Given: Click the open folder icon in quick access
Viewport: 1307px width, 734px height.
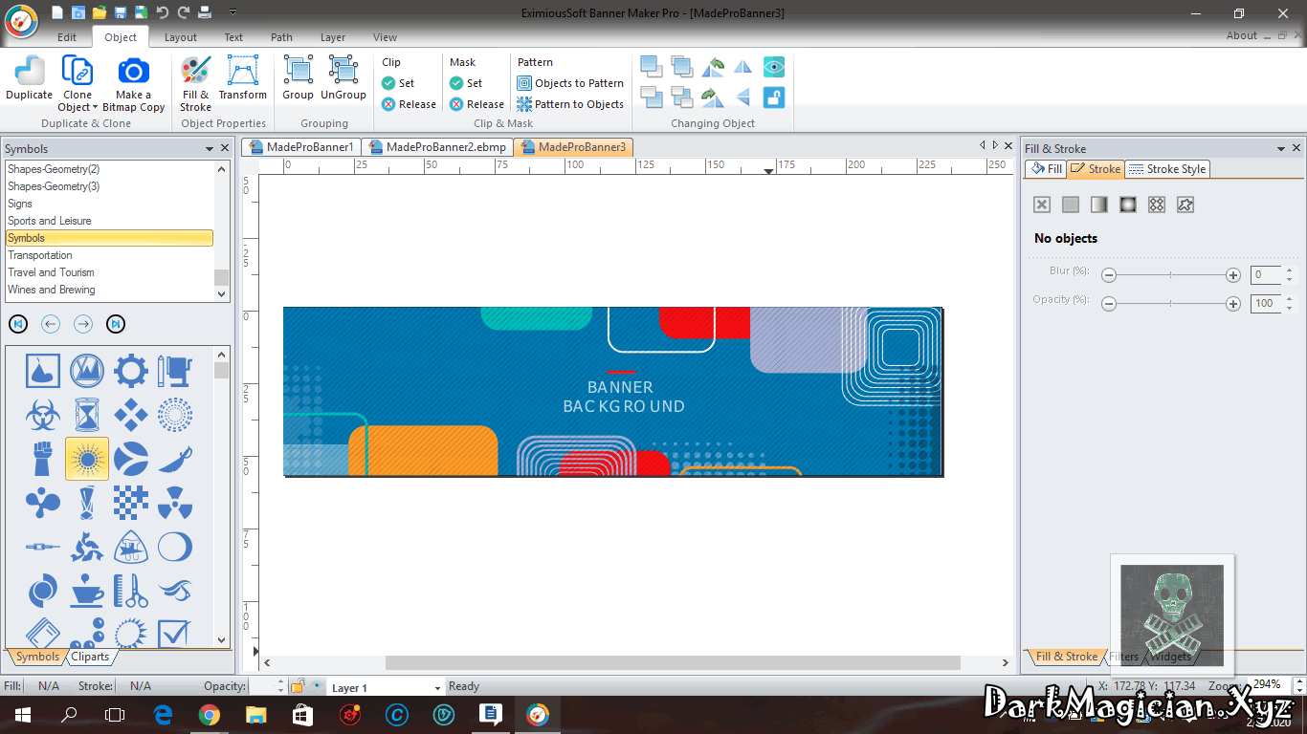Looking at the screenshot, I should click(99, 12).
